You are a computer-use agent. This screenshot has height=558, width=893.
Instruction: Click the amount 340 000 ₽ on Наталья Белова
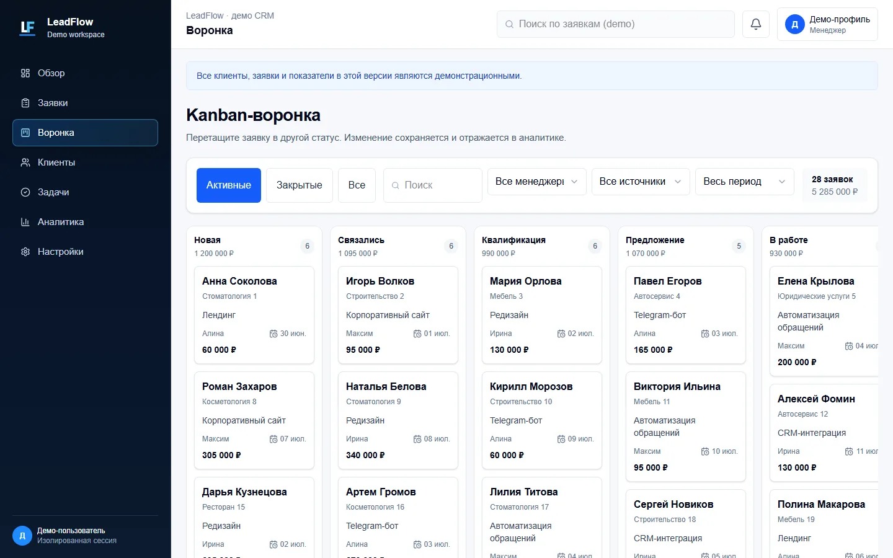point(365,455)
